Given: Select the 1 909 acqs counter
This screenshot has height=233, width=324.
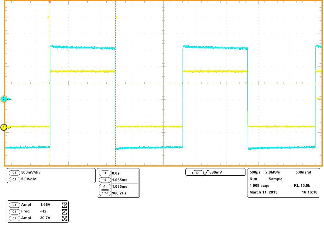Looking at the screenshot, I should pyautogui.click(x=259, y=186).
